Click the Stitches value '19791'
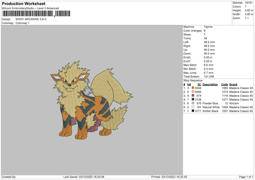 click(249, 3)
